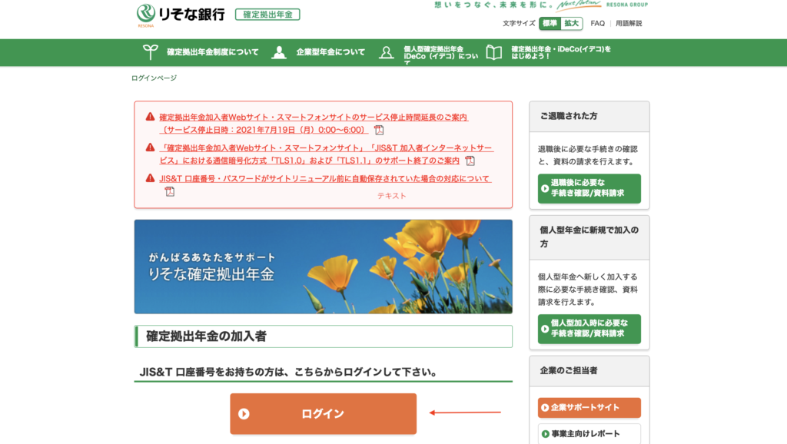Open the FAQ link
787x444 pixels.
point(597,23)
